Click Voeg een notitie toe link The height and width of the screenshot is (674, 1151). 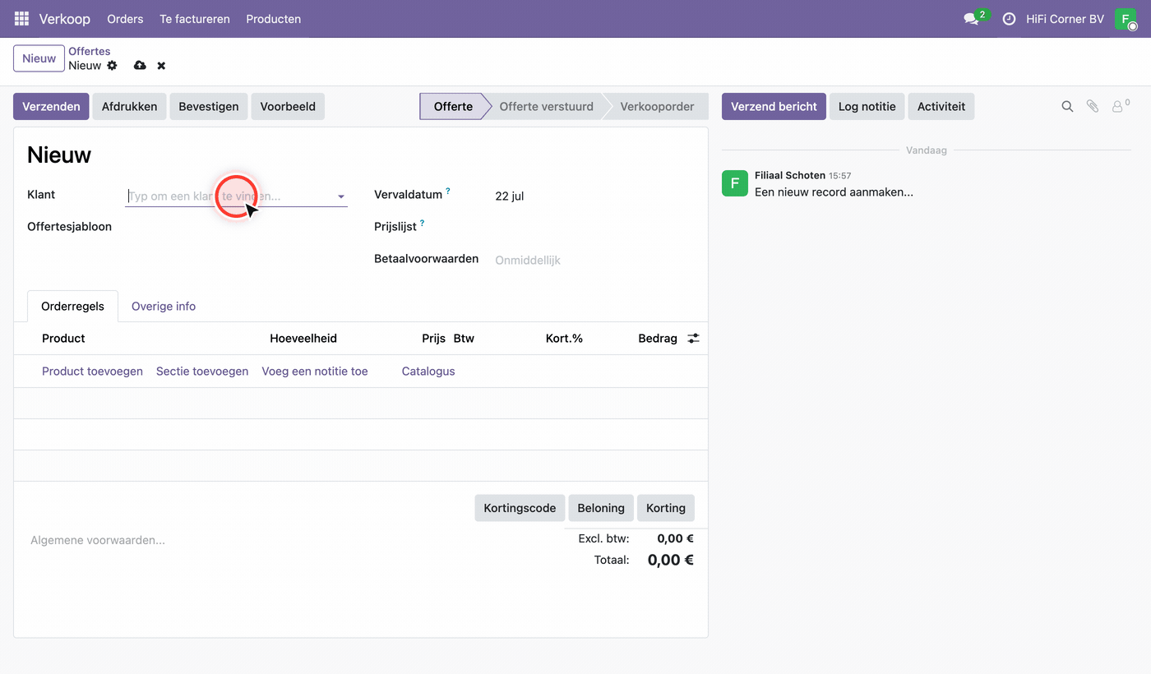(315, 372)
